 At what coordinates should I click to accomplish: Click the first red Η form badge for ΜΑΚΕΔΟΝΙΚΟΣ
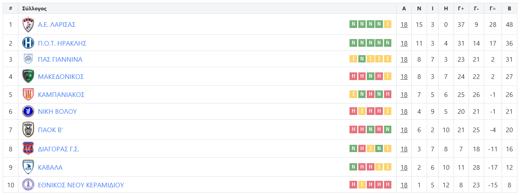(353, 76)
